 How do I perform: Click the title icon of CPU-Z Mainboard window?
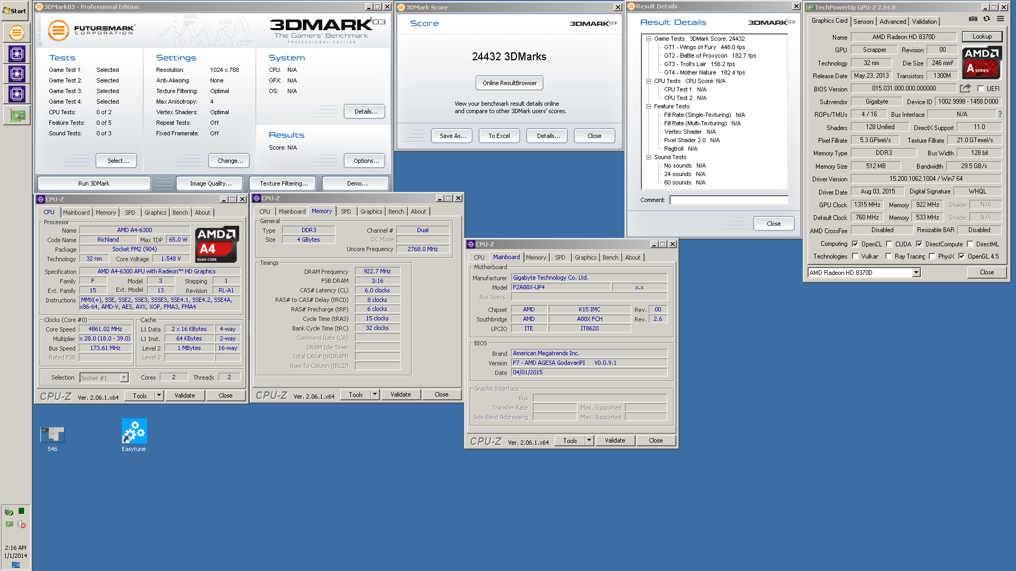coord(471,244)
